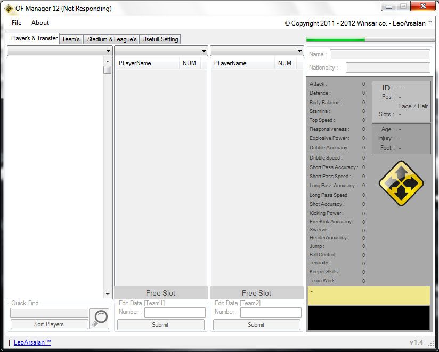Image resolution: width=439 pixels, height=352 pixels.
Task: Open the About menu
Action: click(x=40, y=23)
